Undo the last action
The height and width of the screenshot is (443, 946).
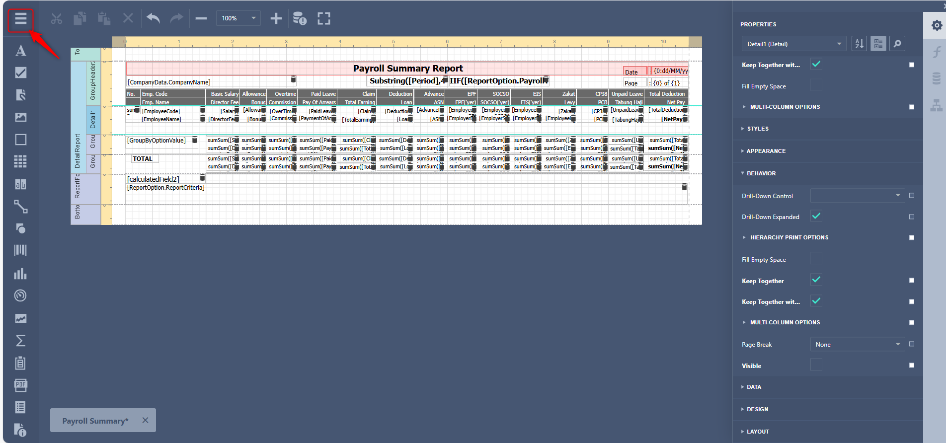coord(153,18)
